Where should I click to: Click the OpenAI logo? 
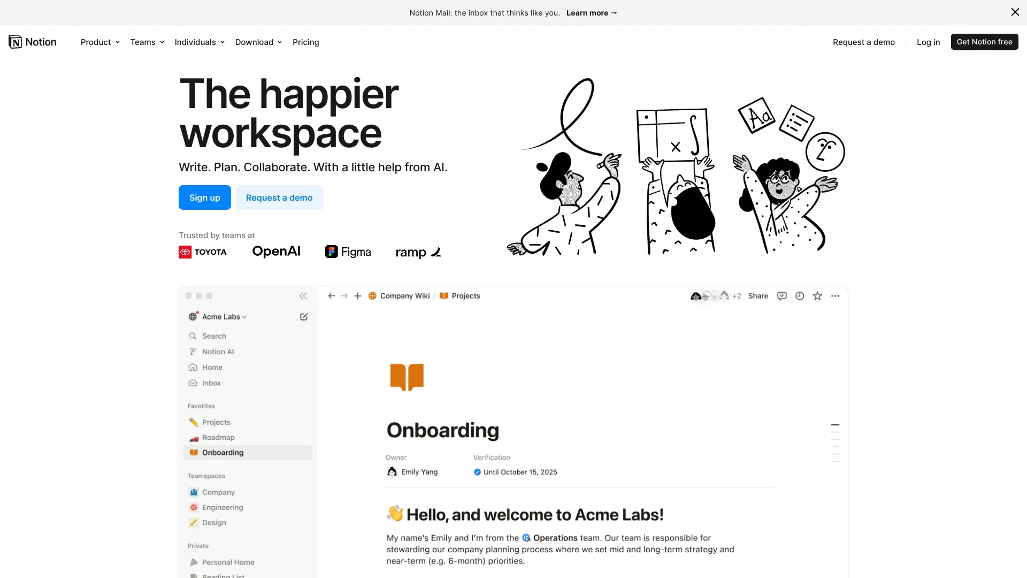tap(276, 252)
